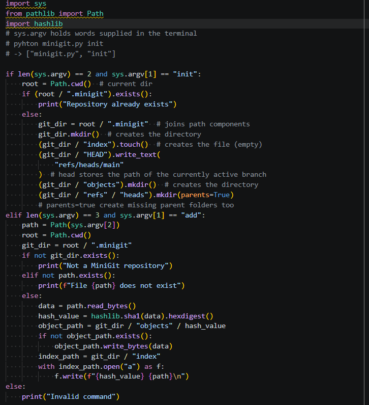Viewport: 369px width, 405px height.
Task: Click the 'import sys' line
Action: click(26, 4)
